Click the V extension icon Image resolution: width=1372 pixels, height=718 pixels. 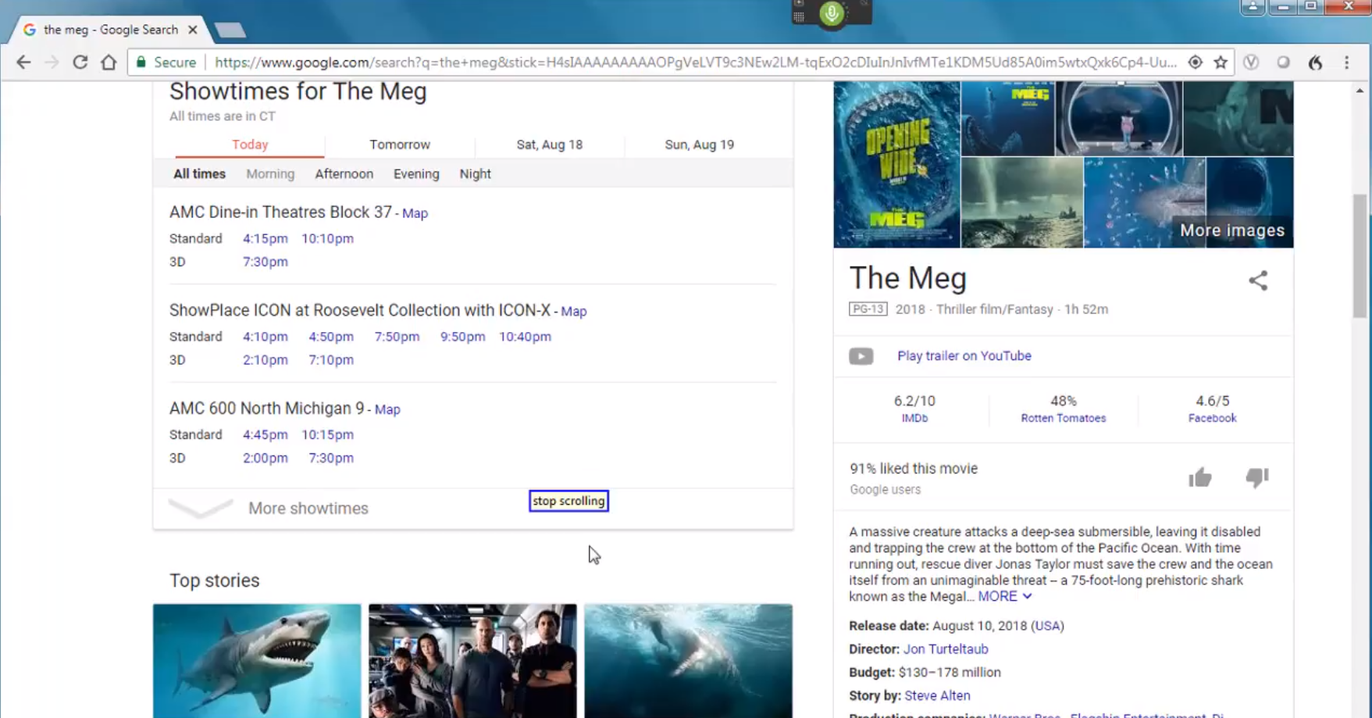coord(1251,63)
